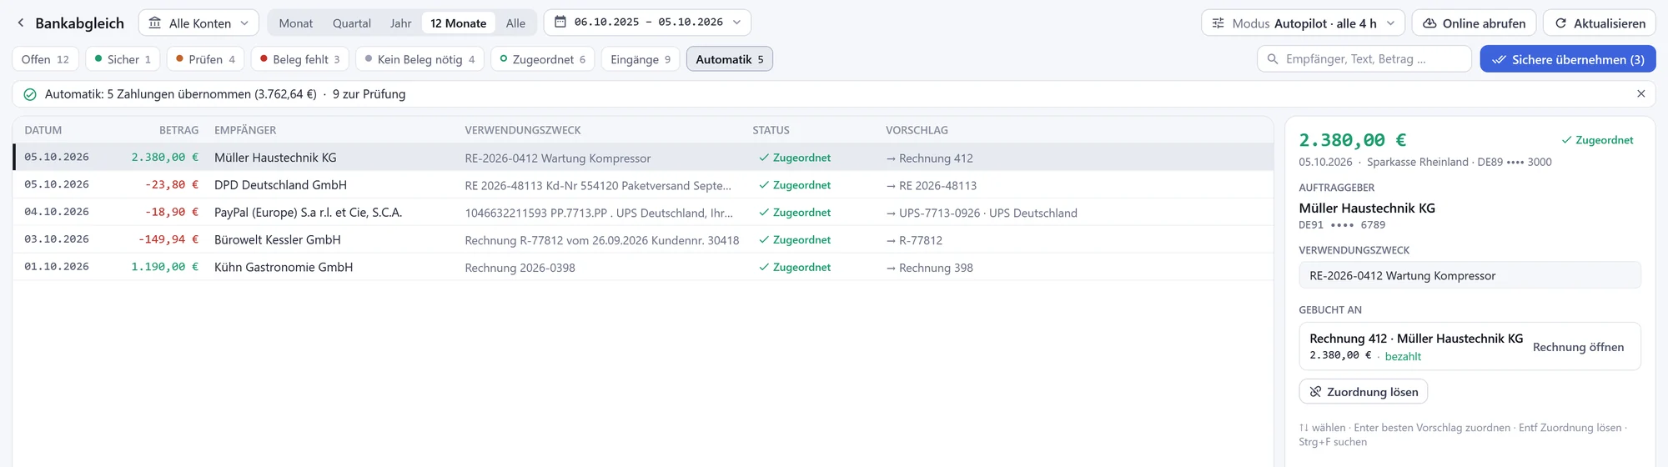Click the grey dot on Kein Beleg nötig
The width and height of the screenshot is (1668, 467).
(369, 58)
